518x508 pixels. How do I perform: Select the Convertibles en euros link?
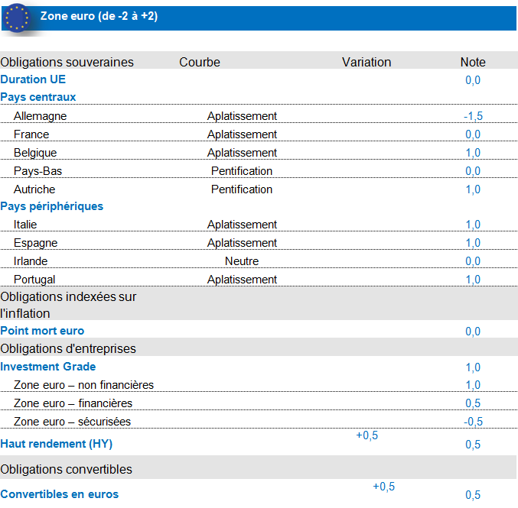[x=60, y=494]
